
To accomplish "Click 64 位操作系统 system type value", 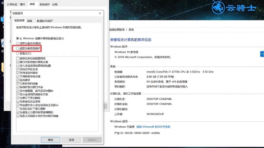I will click(x=167, y=82).
